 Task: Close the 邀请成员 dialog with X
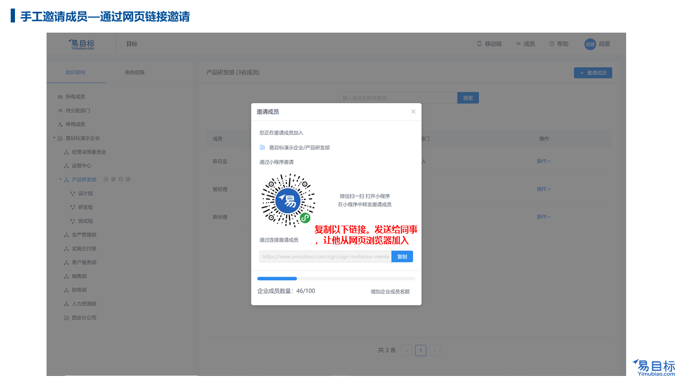[413, 112]
